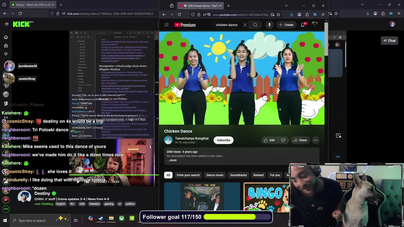
Task: Click the gaming tag on Kick
Action: click(x=109, y=204)
